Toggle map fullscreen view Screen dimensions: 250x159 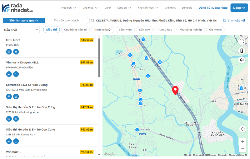pos(242,41)
